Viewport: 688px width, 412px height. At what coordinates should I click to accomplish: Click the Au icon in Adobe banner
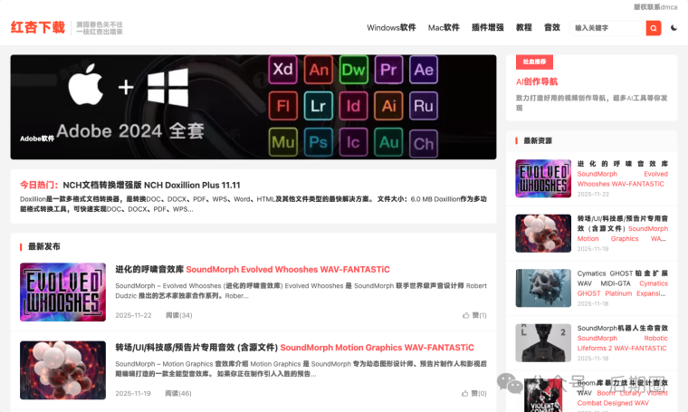coord(388,142)
